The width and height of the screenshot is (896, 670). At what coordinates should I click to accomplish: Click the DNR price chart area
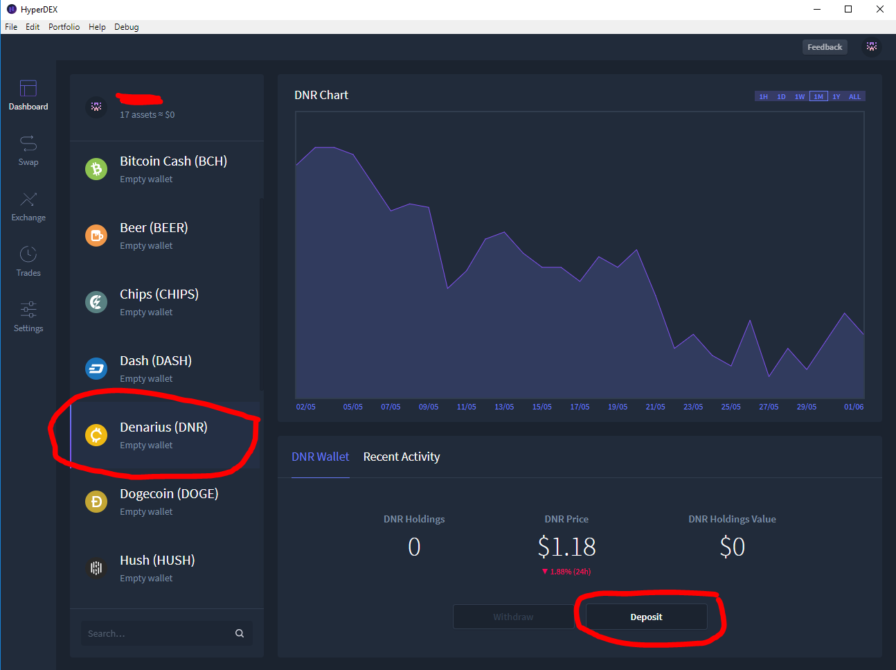tap(580, 255)
